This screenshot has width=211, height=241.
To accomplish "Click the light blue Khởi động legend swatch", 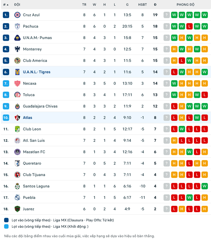I will [6, 226].
